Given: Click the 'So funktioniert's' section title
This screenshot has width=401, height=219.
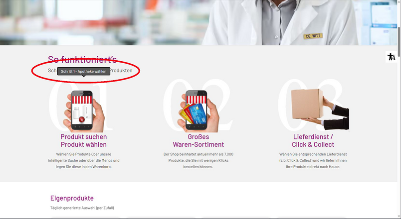Looking at the screenshot, I should [82, 59].
